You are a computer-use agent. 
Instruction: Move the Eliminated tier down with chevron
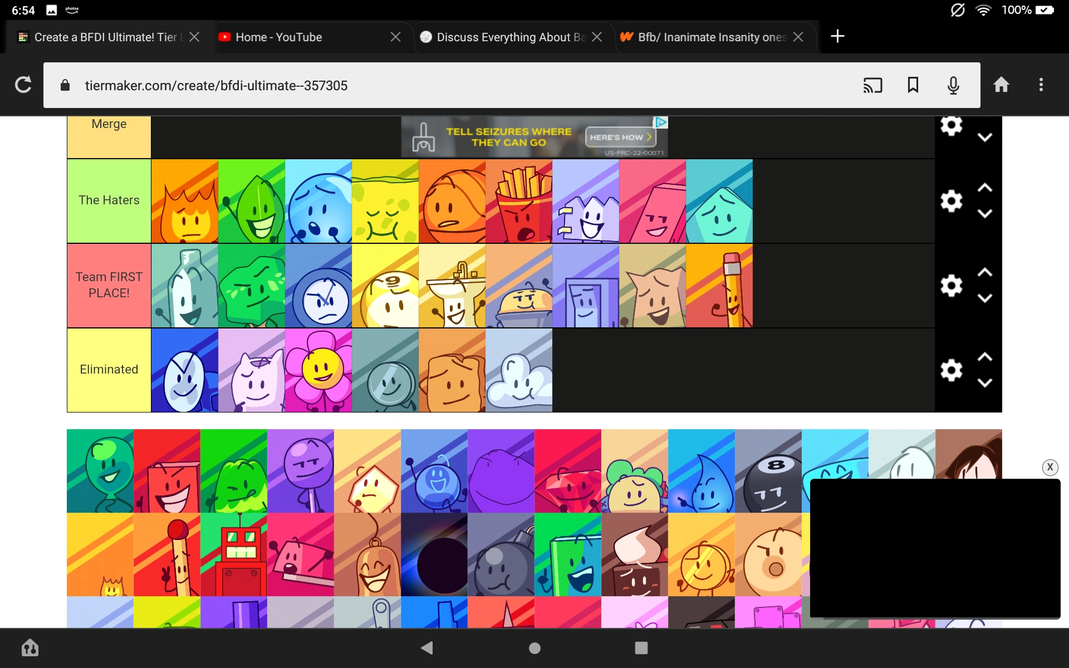coord(984,383)
